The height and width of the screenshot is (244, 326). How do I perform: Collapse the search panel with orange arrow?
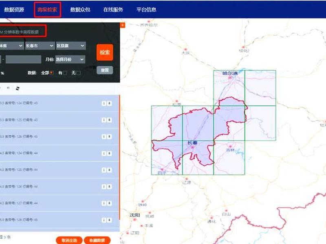coord(123,25)
